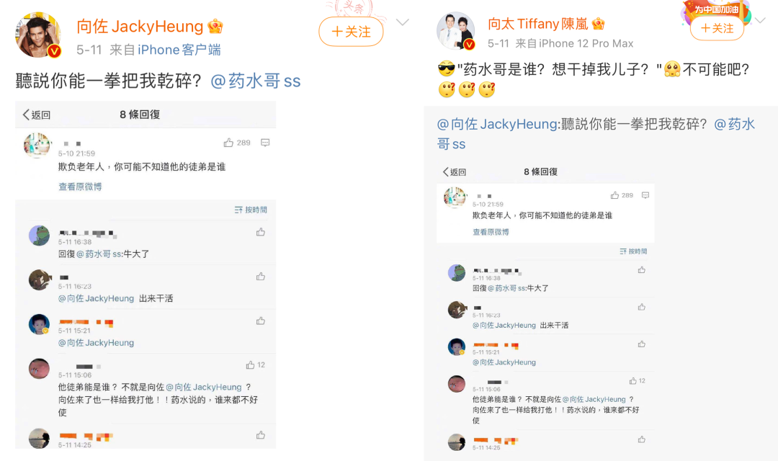
Task: Open @药水哥 ss mention in 向佐's post
Action: [256, 81]
